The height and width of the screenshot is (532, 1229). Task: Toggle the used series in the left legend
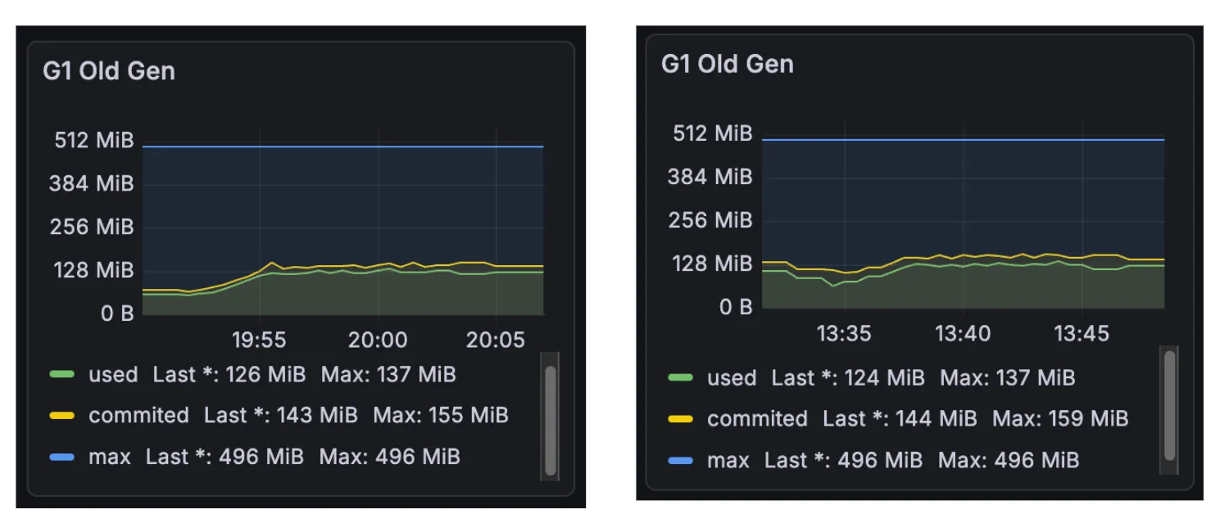coord(113,375)
